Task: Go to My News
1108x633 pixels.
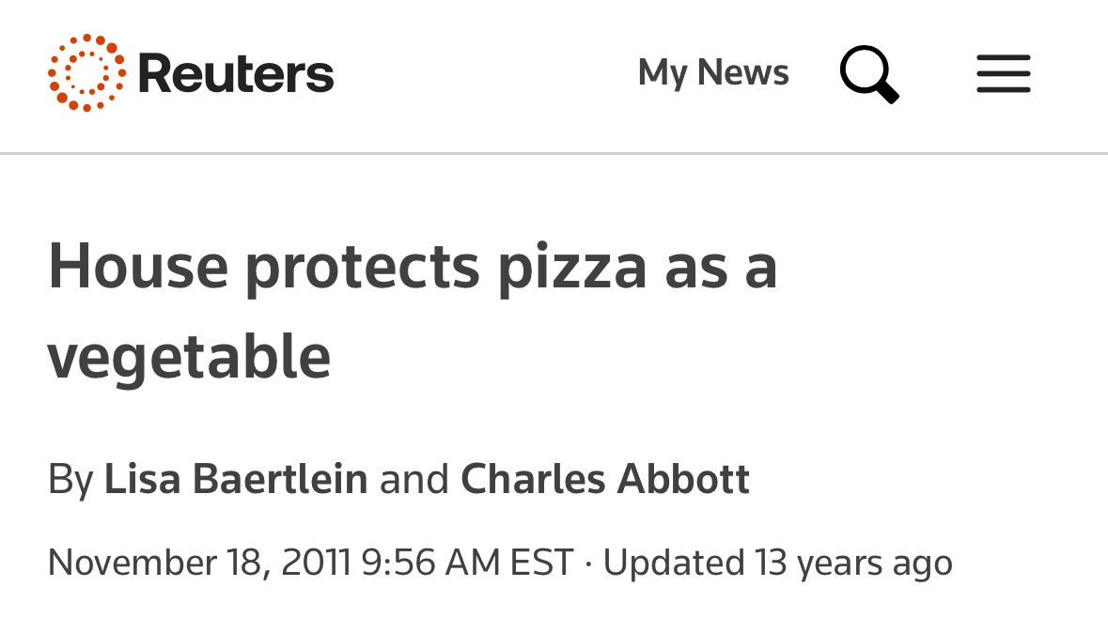Action: pos(713,73)
